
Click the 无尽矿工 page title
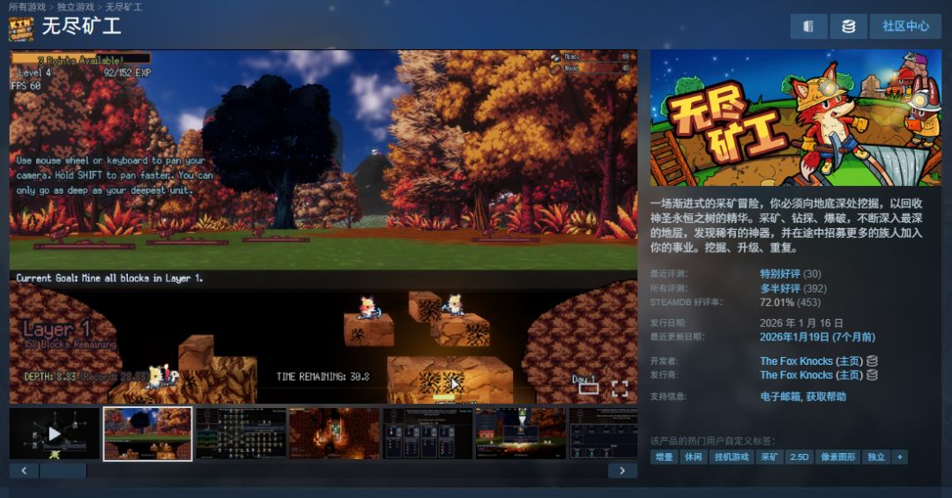(81, 26)
